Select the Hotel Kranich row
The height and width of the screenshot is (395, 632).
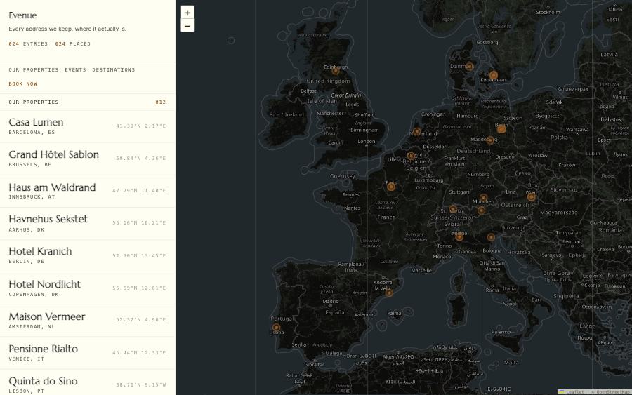88,255
